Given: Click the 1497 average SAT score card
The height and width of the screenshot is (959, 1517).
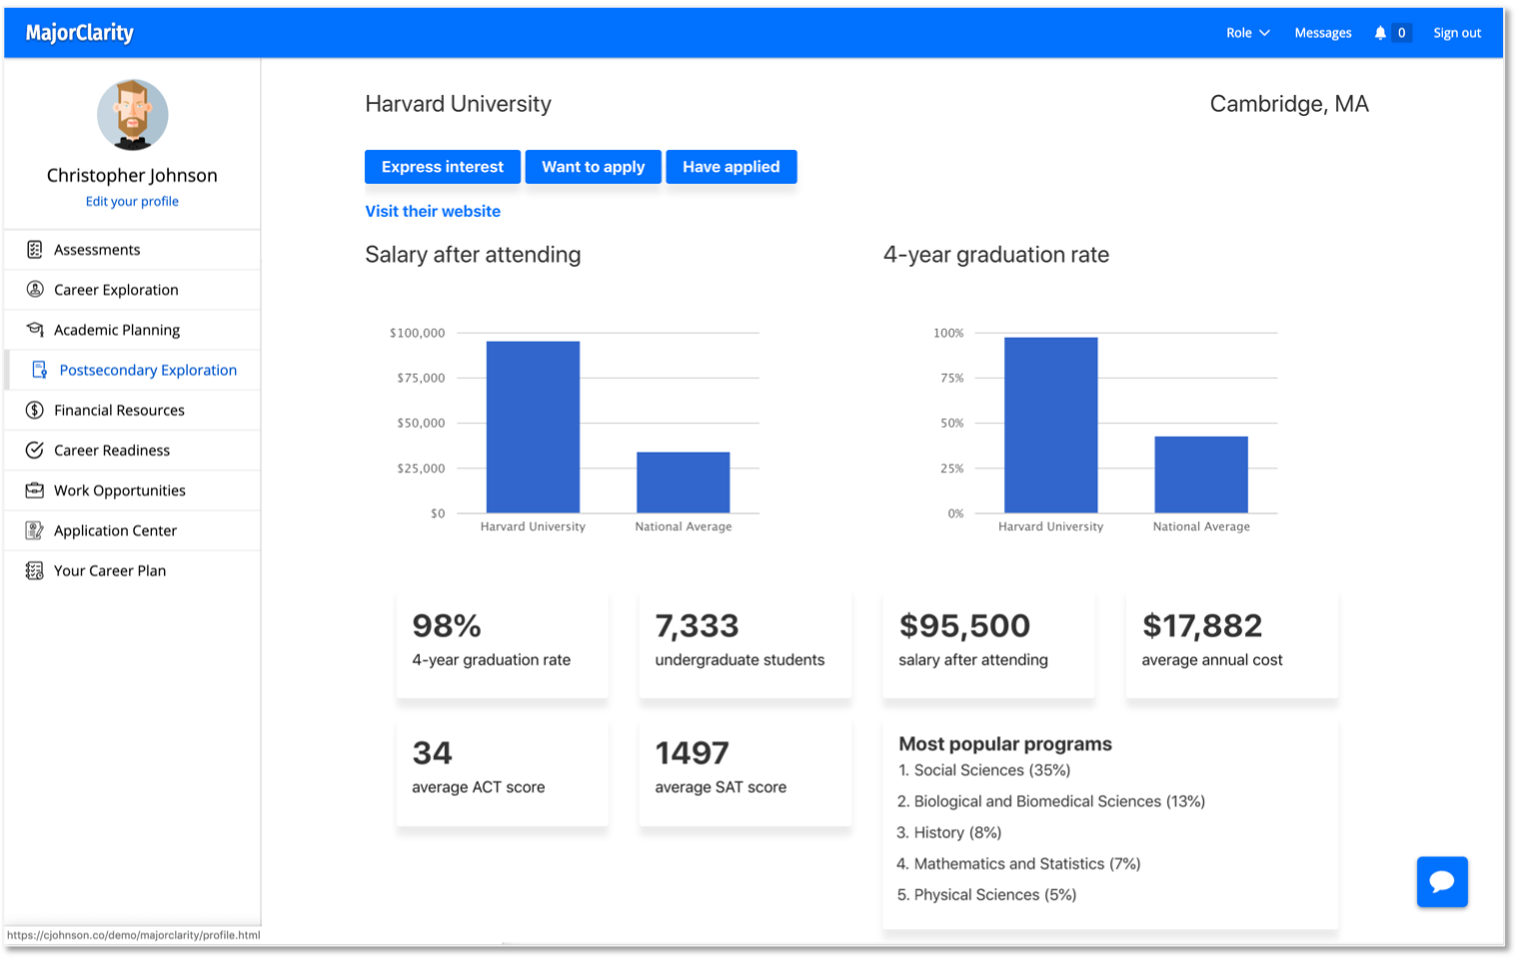Looking at the screenshot, I should point(746,771).
